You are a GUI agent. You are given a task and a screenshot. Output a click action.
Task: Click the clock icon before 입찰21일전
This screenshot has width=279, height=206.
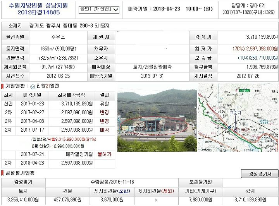(x=33, y=87)
